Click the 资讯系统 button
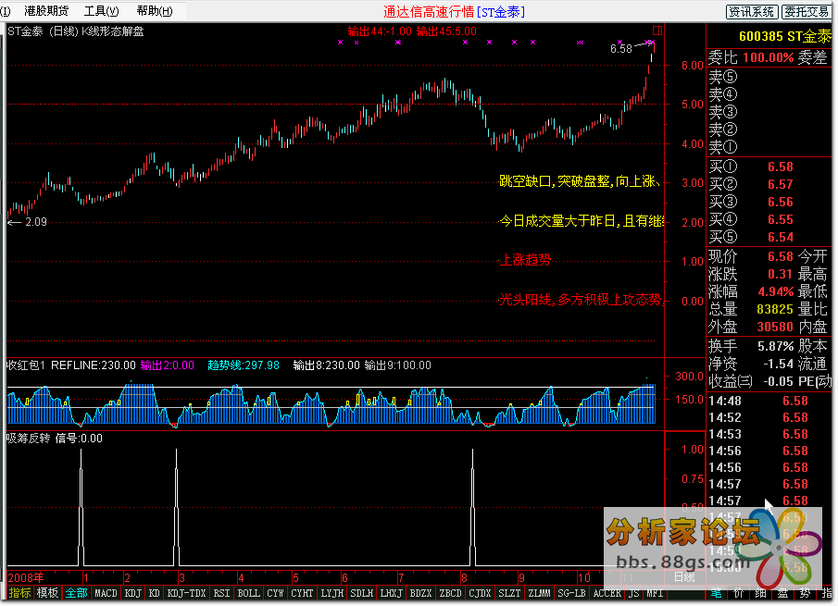The width and height of the screenshot is (838, 606). 752,12
